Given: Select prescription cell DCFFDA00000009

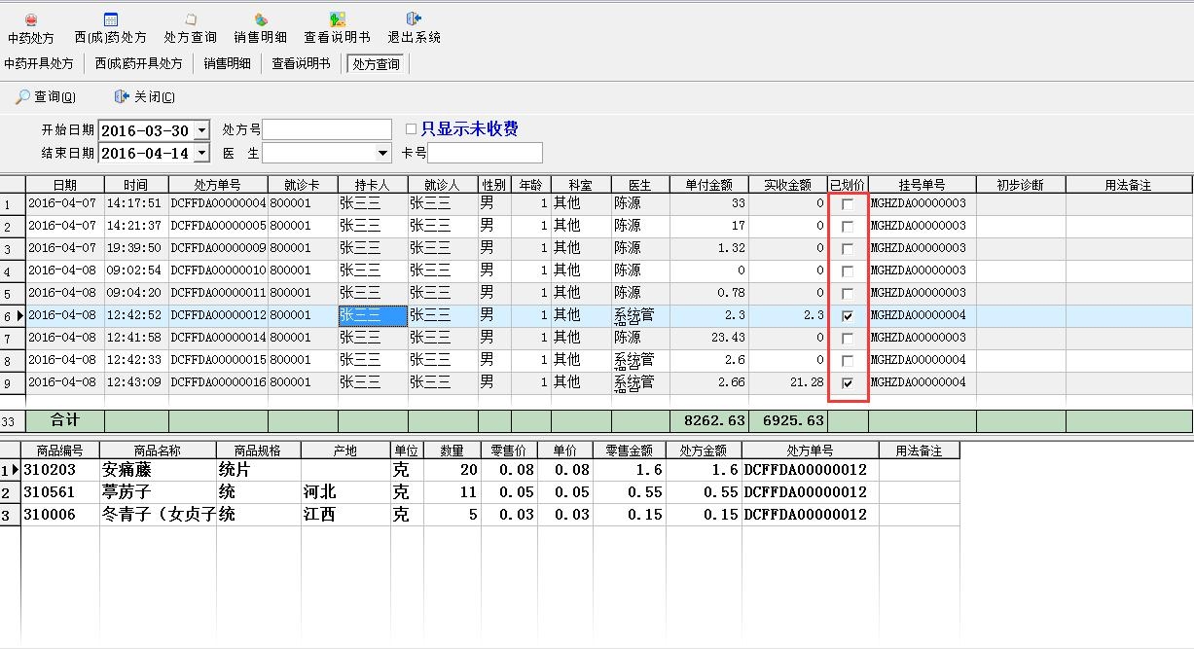Looking at the screenshot, I should [218, 249].
